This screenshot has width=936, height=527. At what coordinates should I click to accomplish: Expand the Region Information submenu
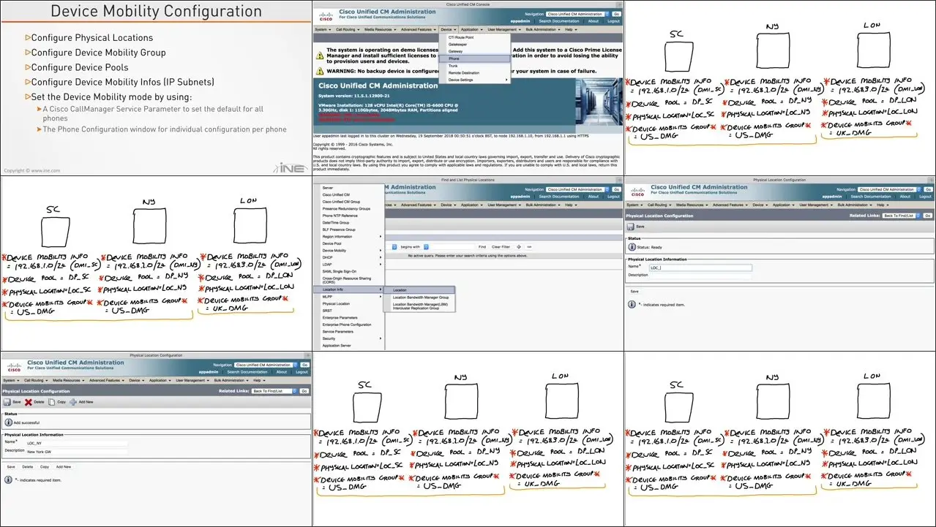[380, 237]
